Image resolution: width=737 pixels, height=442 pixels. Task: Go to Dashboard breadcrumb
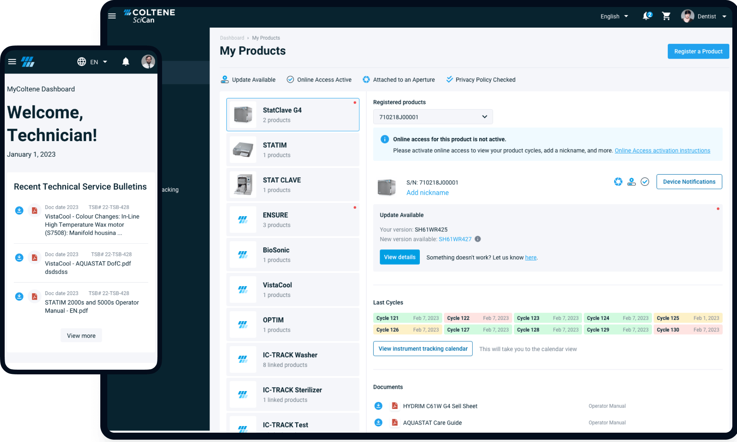click(232, 38)
